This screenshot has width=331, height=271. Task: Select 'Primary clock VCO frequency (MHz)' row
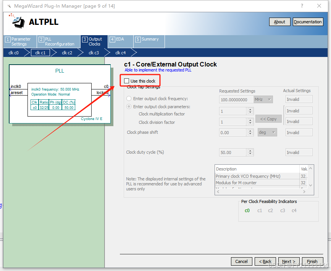262,176
